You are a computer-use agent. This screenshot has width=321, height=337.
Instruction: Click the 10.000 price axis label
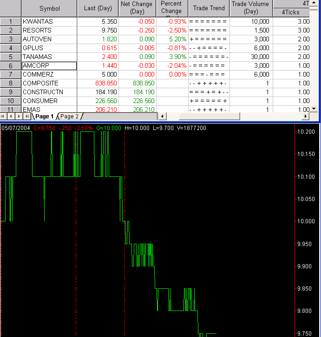306,221
